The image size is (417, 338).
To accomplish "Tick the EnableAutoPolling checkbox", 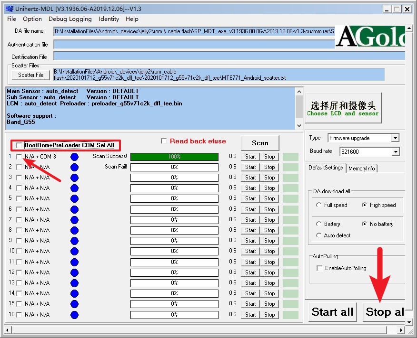I will 319,268.
